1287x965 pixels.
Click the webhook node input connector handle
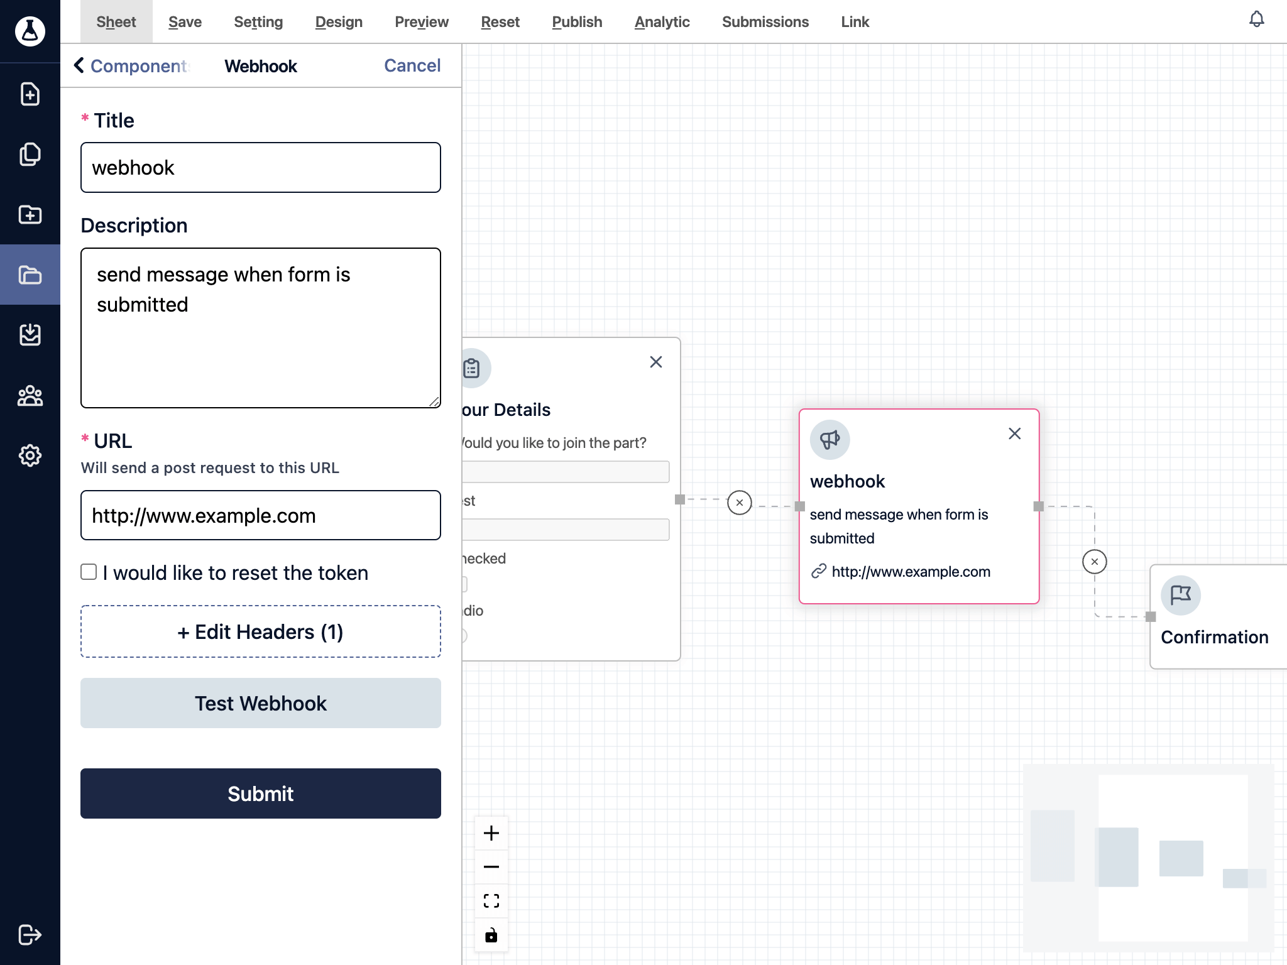point(800,506)
